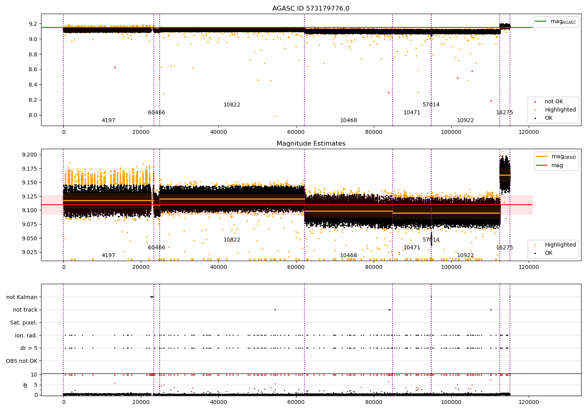Click the plot title "AGASC ID 573179776.0"
Image resolution: width=587 pixels, height=411 pixels.
pos(311,9)
